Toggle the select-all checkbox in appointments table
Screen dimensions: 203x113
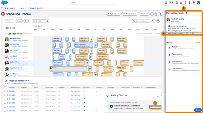point(5,87)
